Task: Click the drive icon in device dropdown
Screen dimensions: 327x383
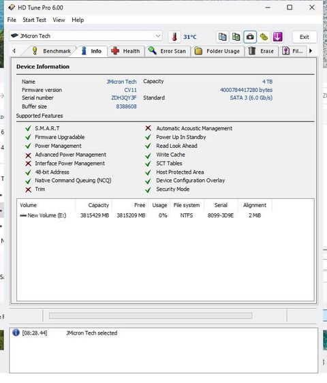Action: 15,35
